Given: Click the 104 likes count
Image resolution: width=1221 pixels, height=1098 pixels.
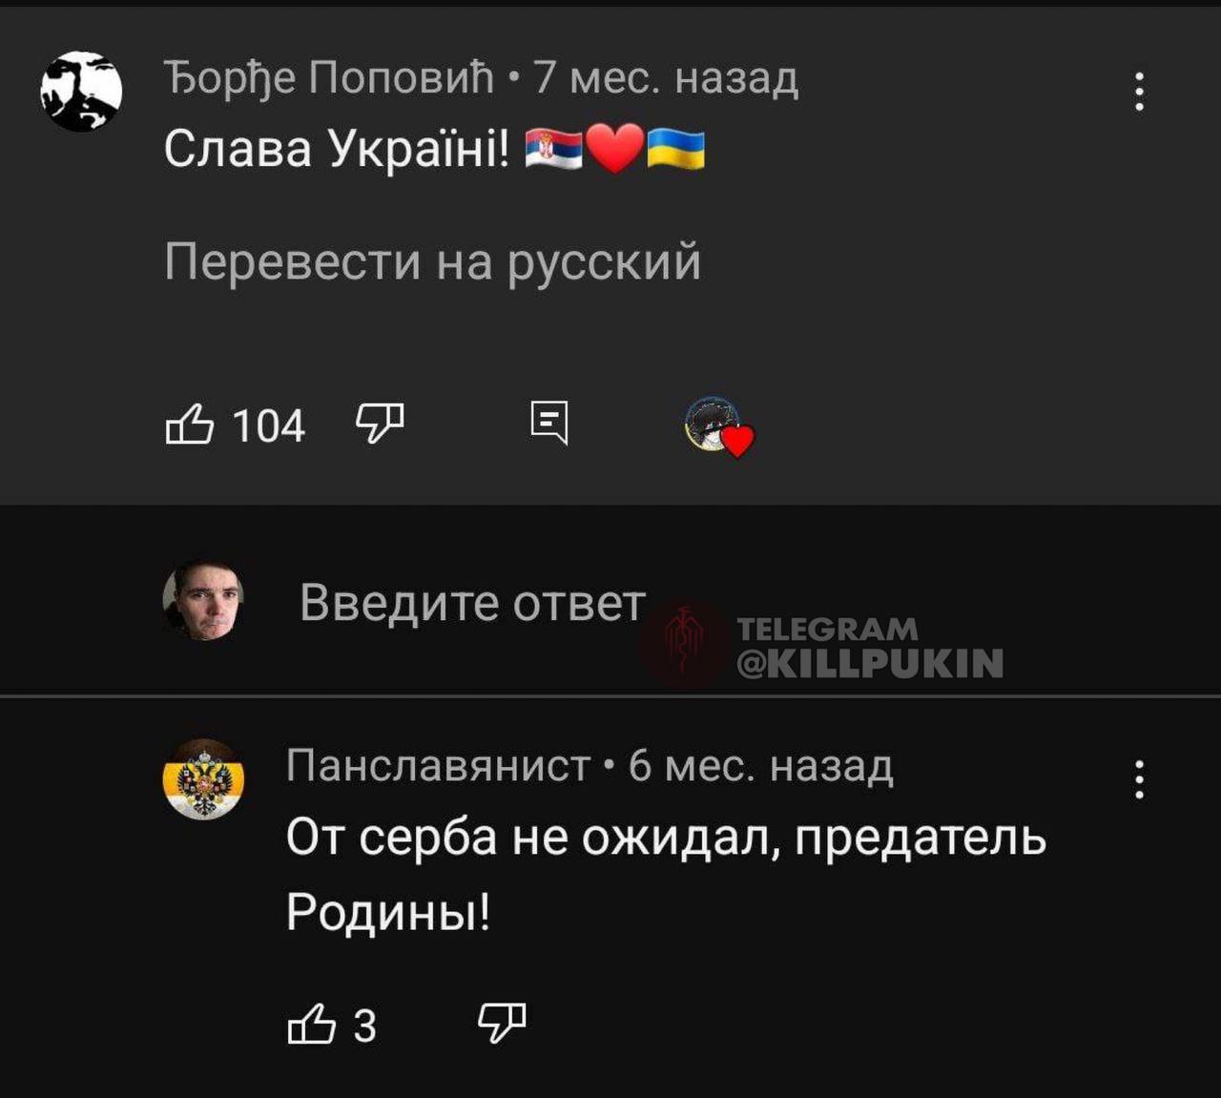Looking at the screenshot, I should pyautogui.click(x=268, y=425).
